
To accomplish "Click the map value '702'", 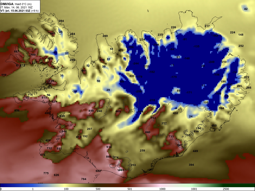I will (153, 118).
